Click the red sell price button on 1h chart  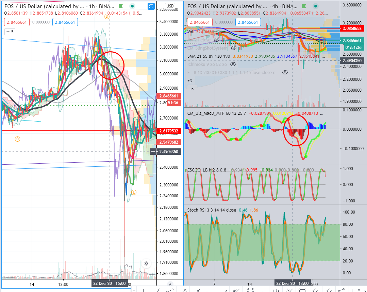[x=17, y=22]
